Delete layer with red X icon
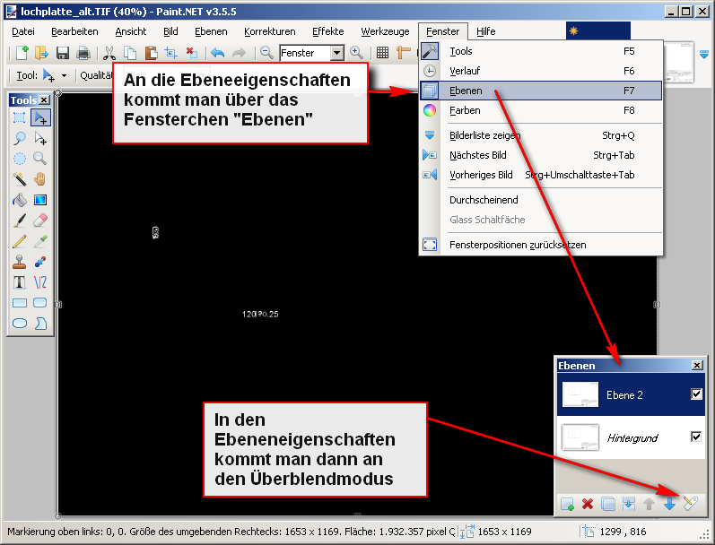The width and height of the screenshot is (715, 545). [588, 504]
